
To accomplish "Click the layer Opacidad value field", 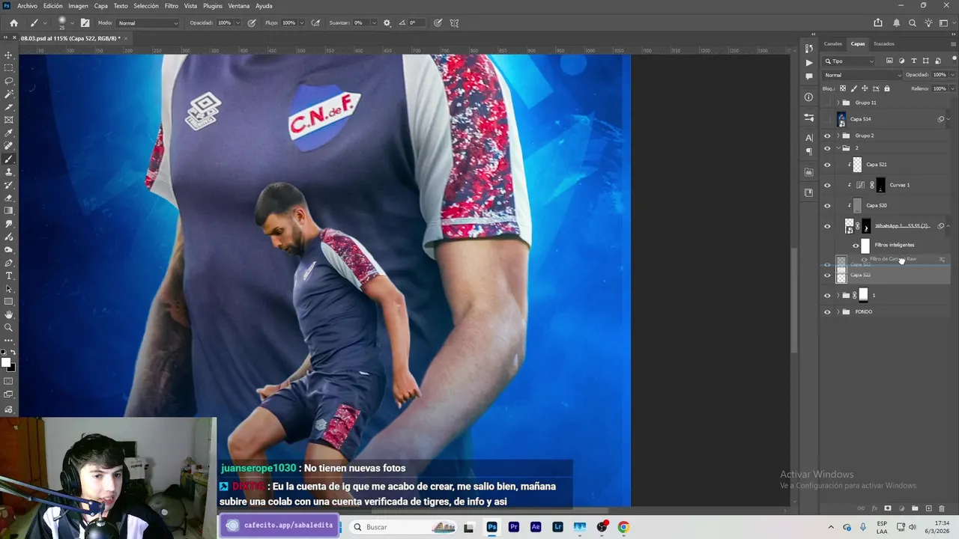I will 939,75.
